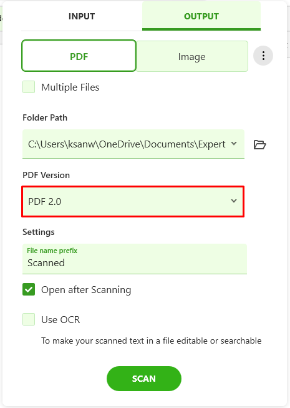Check the Multiple Files checkbox
The height and width of the screenshot is (408, 290).
point(29,87)
